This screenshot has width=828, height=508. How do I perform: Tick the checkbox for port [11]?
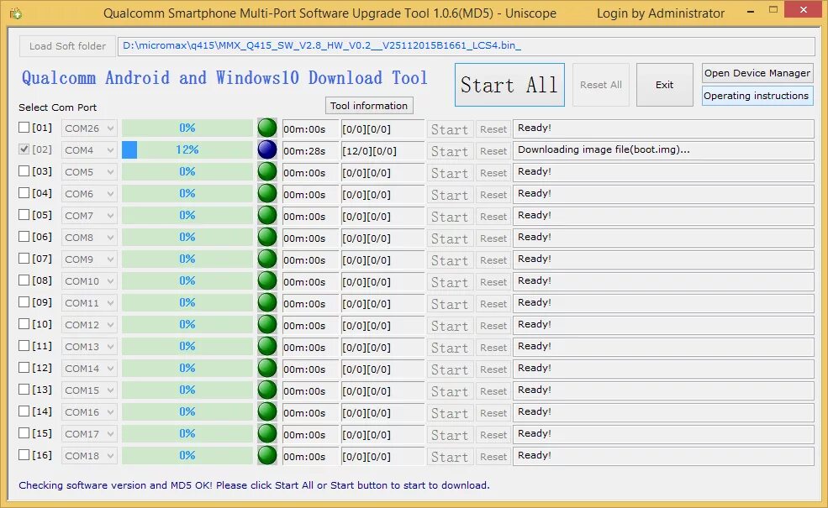24,346
